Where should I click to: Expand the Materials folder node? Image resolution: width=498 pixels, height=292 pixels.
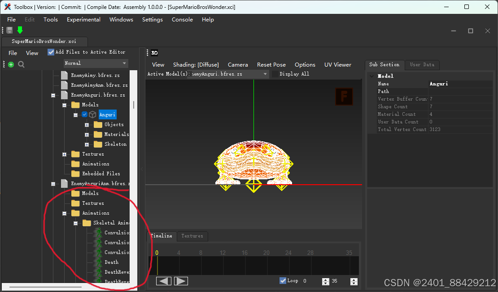[87, 135]
